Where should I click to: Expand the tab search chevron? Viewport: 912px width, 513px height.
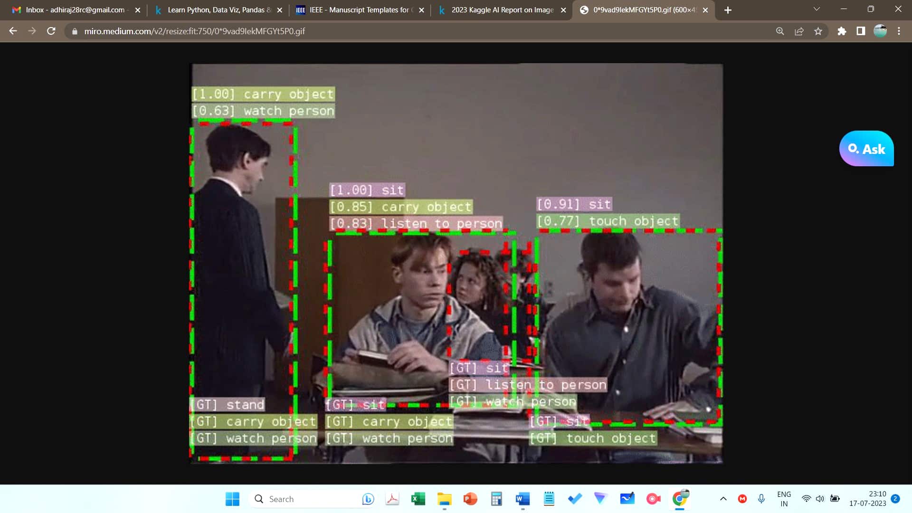point(817,9)
